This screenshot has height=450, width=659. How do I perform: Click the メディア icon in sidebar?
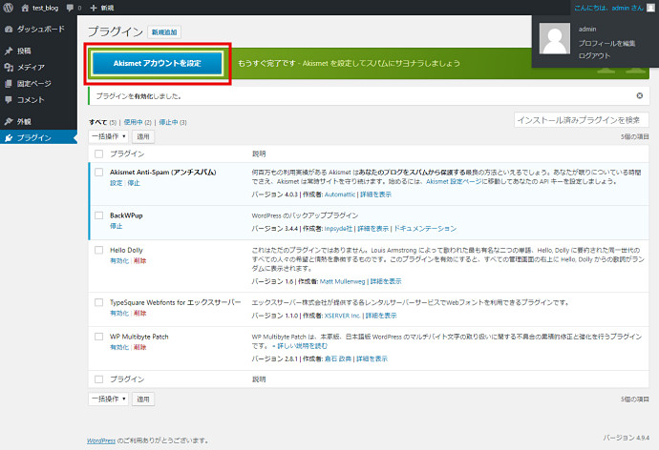9,67
